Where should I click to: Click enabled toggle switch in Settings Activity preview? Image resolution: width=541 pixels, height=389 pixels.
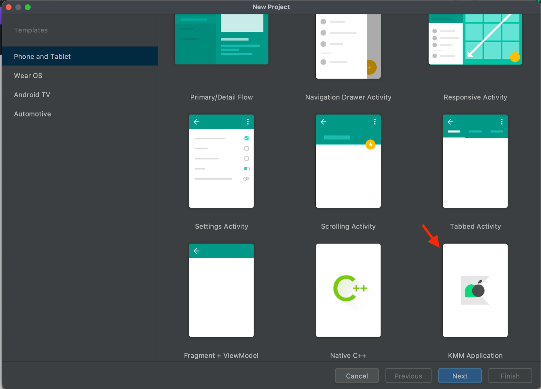pos(246,168)
